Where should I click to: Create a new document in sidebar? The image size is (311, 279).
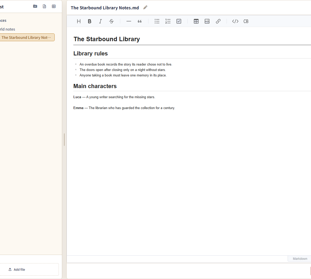pyautogui.click(x=45, y=6)
